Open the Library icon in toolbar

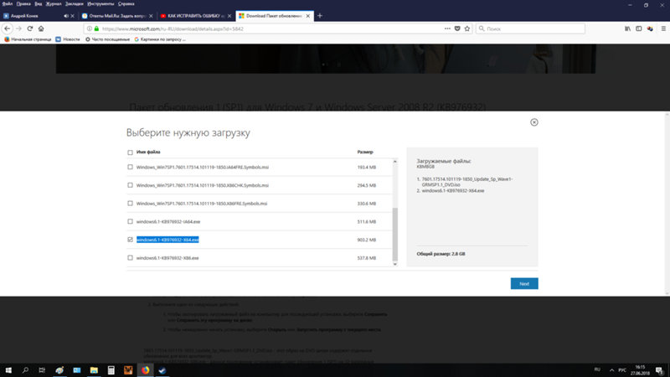(x=627, y=28)
